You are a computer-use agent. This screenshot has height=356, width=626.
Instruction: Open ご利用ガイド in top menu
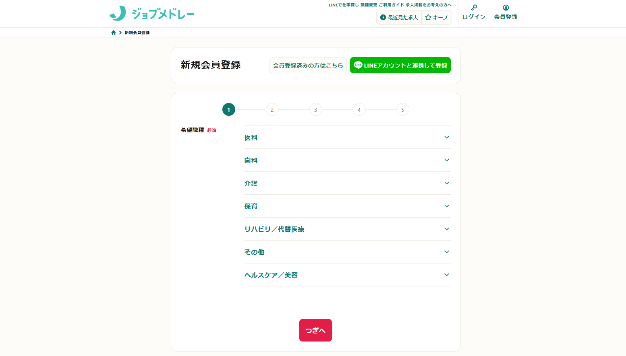(x=391, y=5)
